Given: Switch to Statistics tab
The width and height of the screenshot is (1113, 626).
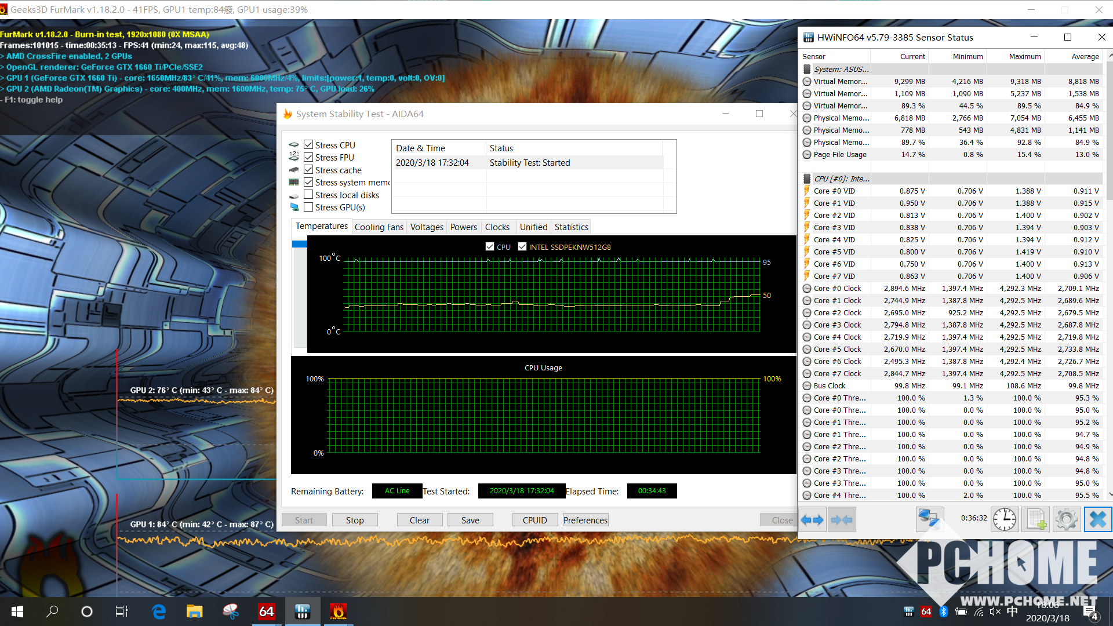Looking at the screenshot, I should tap(571, 227).
